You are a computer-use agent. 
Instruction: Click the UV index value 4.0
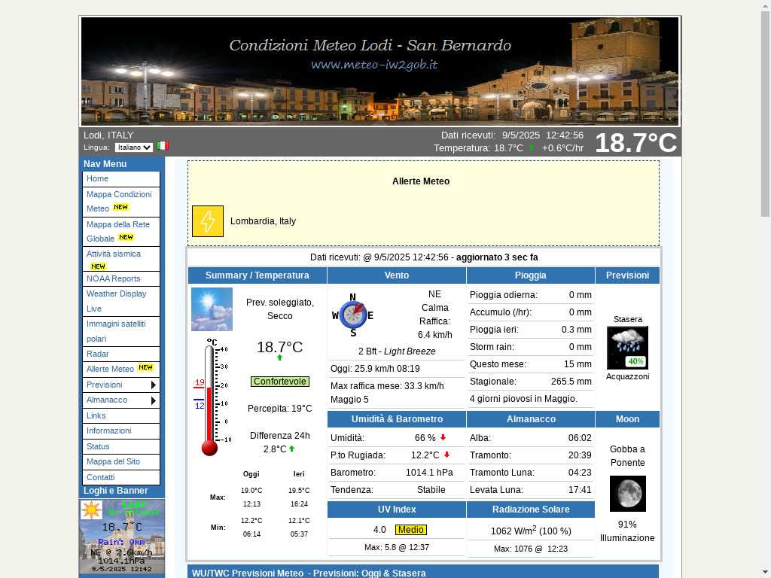click(x=379, y=530)
